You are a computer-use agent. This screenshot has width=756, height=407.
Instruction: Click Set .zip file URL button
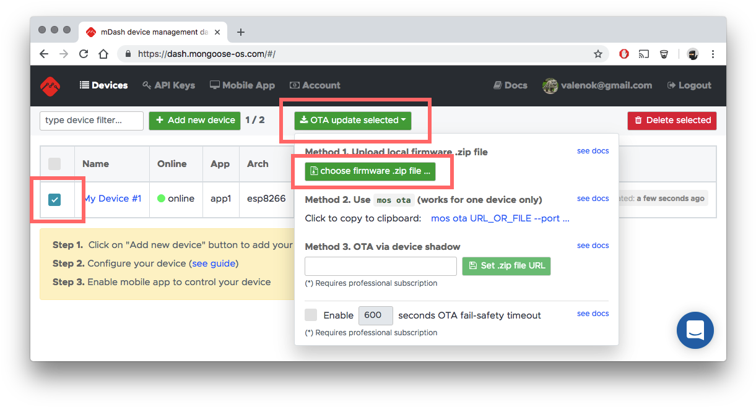[506, 265]
